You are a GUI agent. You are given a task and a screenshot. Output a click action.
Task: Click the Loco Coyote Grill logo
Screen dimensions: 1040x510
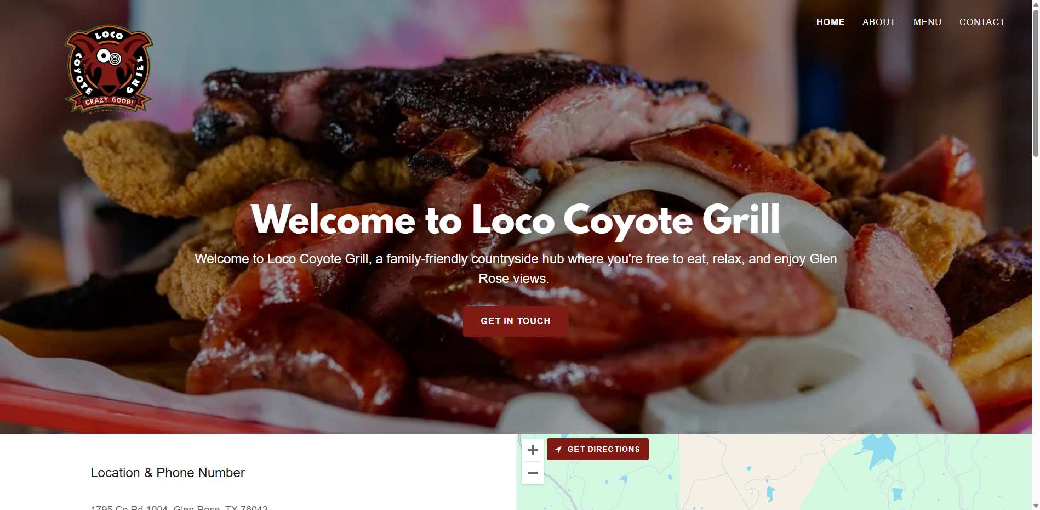click(x=108, y=69)
